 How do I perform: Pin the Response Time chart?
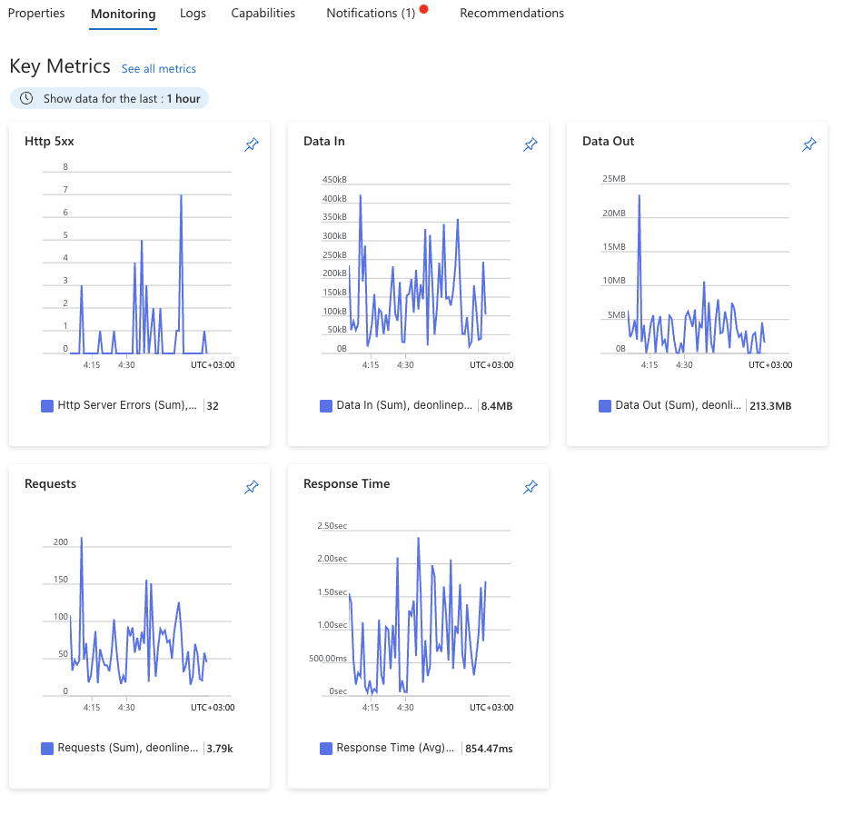(531, 487)
